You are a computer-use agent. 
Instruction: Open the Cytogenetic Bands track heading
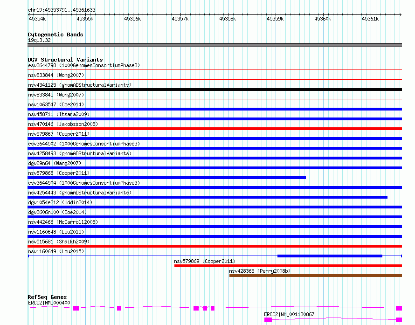[x=55, y=35]
